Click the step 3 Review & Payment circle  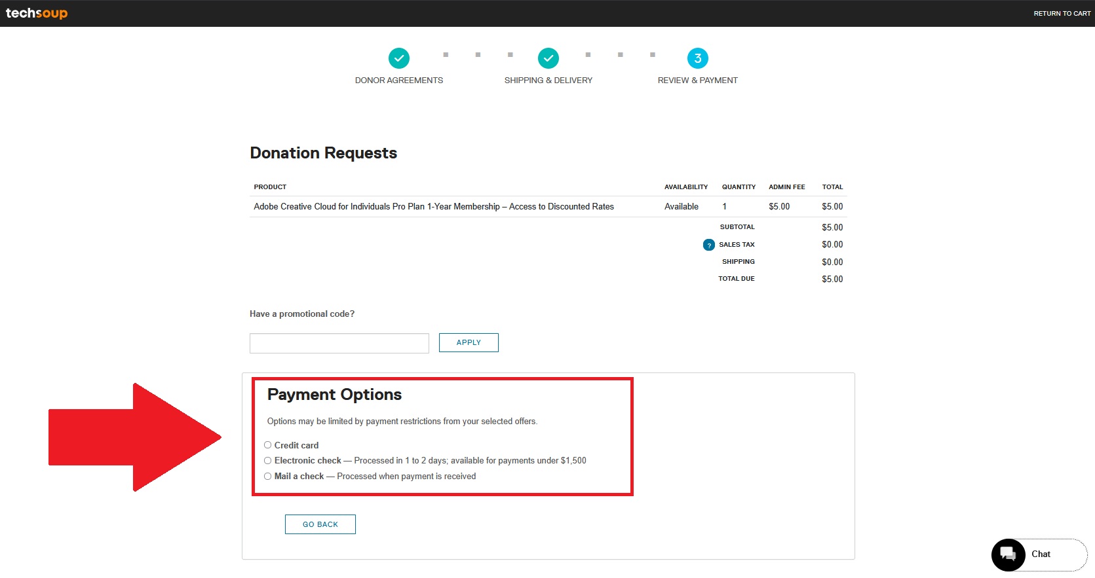click(698, 58)
